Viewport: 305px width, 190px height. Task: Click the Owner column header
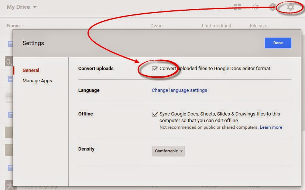157,26
